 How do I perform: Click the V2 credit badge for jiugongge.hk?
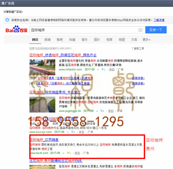[102, 111]
